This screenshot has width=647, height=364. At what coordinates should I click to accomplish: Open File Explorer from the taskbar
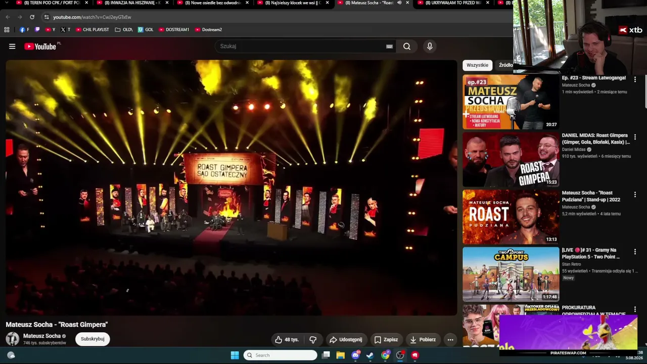341,355
